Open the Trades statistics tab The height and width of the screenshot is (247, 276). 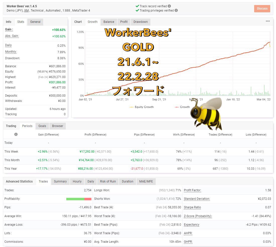point(43,181)
